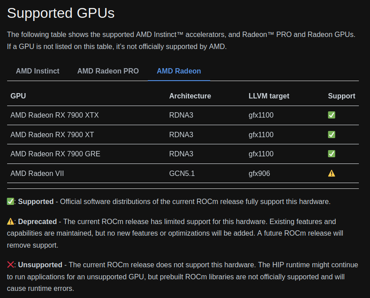The image size is (370, 298).
Task: Click the Supported GPUs page heading
Action: click(61, 13)
